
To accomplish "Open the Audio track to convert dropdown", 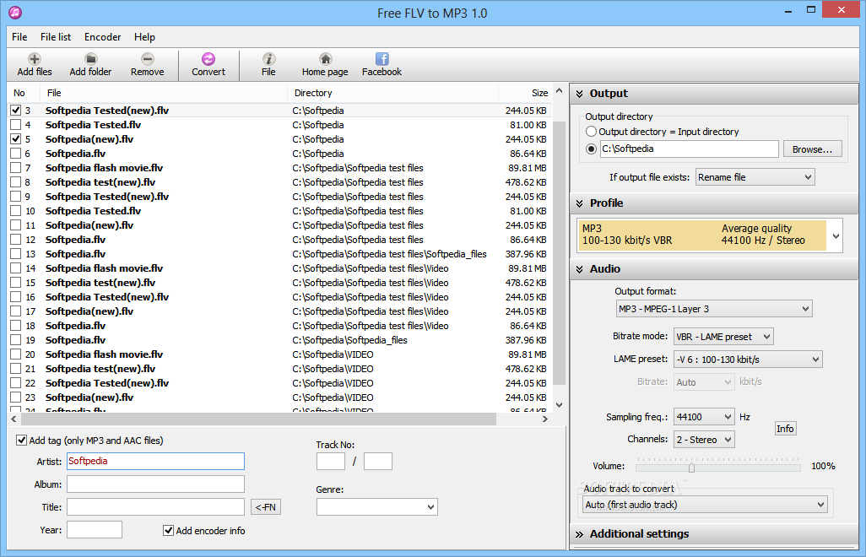I will click(x=705, y=505).
